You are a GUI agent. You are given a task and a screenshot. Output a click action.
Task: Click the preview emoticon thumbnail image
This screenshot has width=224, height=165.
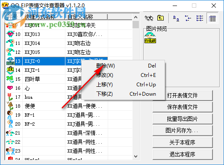150,38
